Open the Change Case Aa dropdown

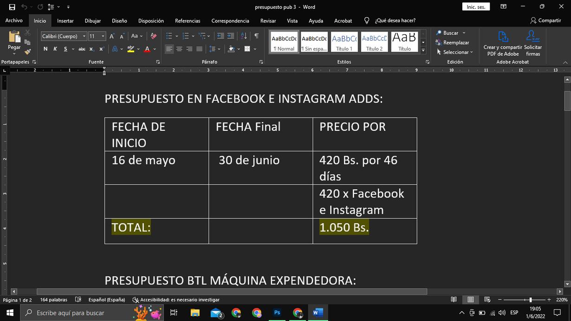pyautogui.click(x=137, y=36)
